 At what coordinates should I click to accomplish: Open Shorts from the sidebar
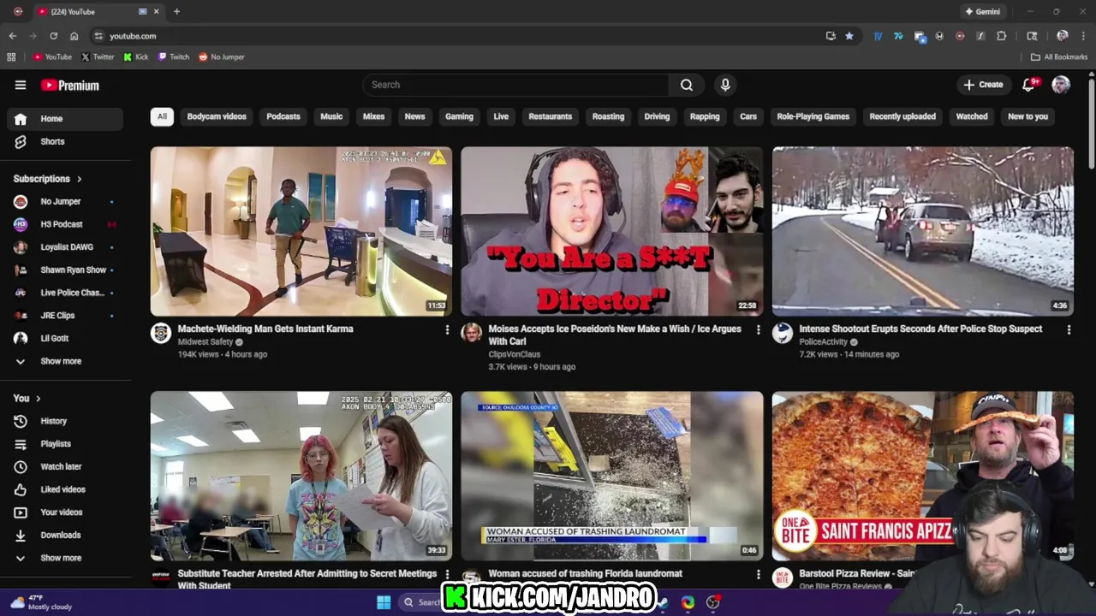click(x=65, y=141)
